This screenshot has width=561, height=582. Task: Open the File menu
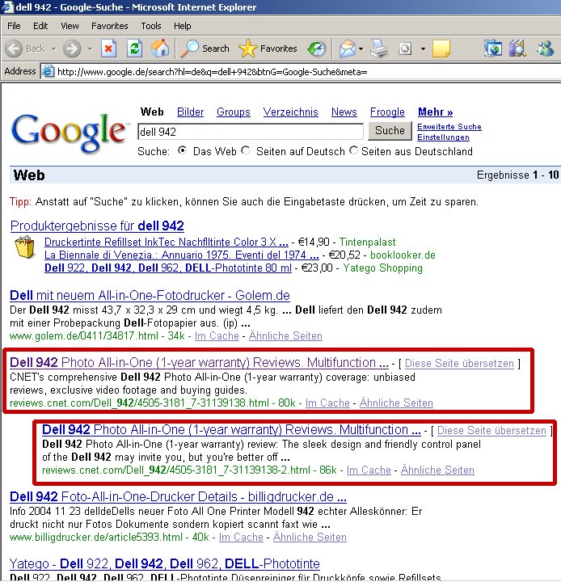tap(14, 26)
